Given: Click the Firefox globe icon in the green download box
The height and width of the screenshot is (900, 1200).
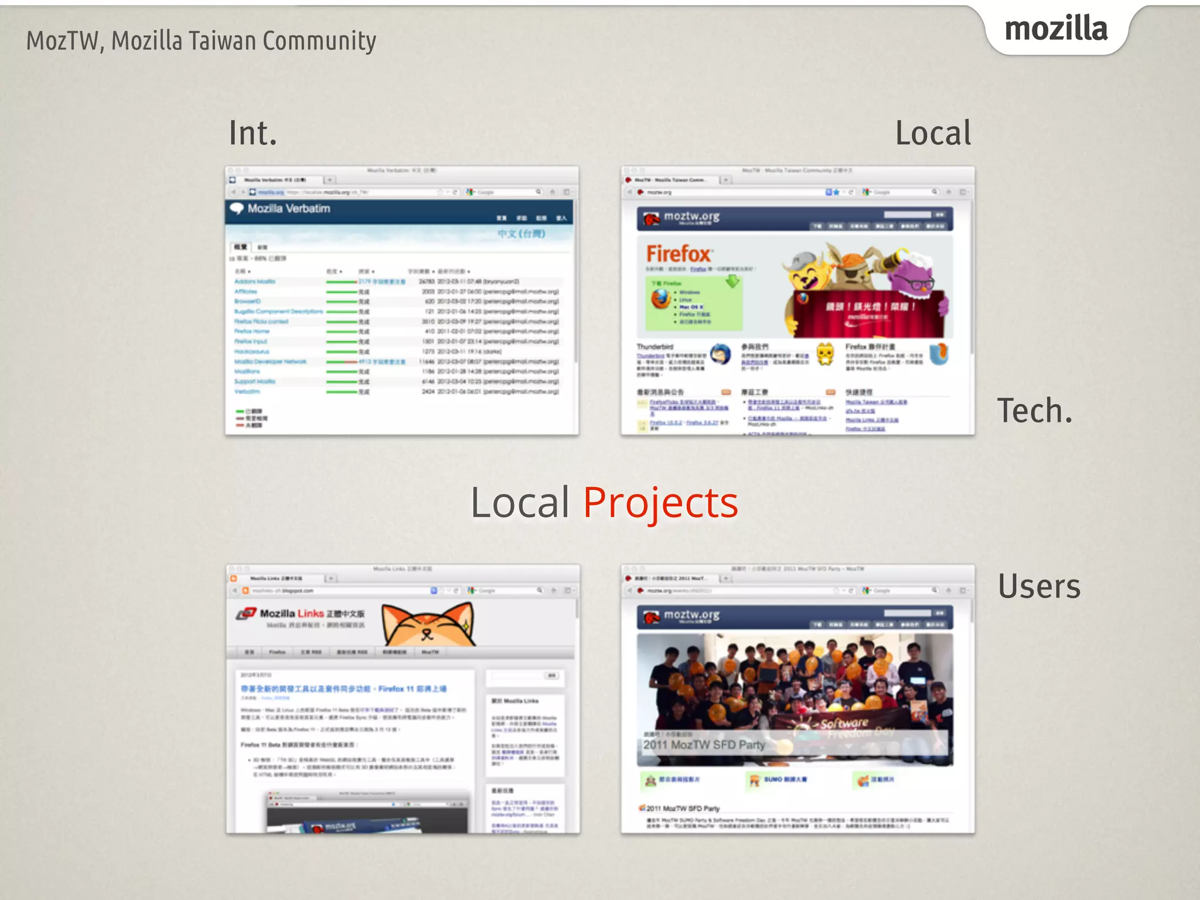Looking at the screenshot, I should pos(661,299).
